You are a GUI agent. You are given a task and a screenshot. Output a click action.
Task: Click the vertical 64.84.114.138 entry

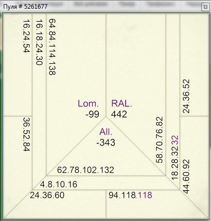click(x=52, y=47)
